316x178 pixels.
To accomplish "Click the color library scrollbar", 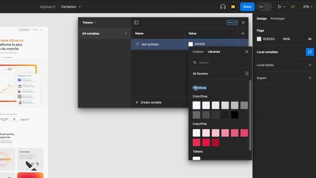I will [250, 115].
